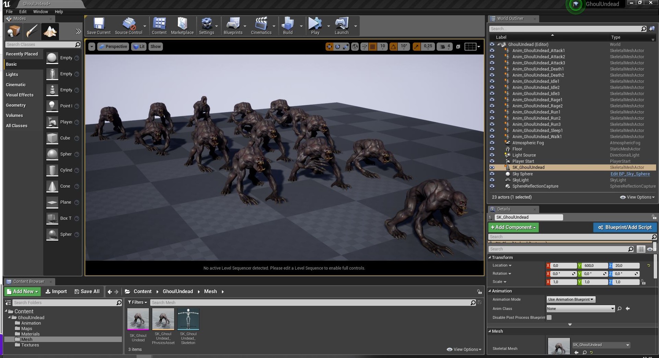Viewport: 659px width, 358px height.
Task: Maximize or restore the viewport icon
Action: tap(458, 47)
